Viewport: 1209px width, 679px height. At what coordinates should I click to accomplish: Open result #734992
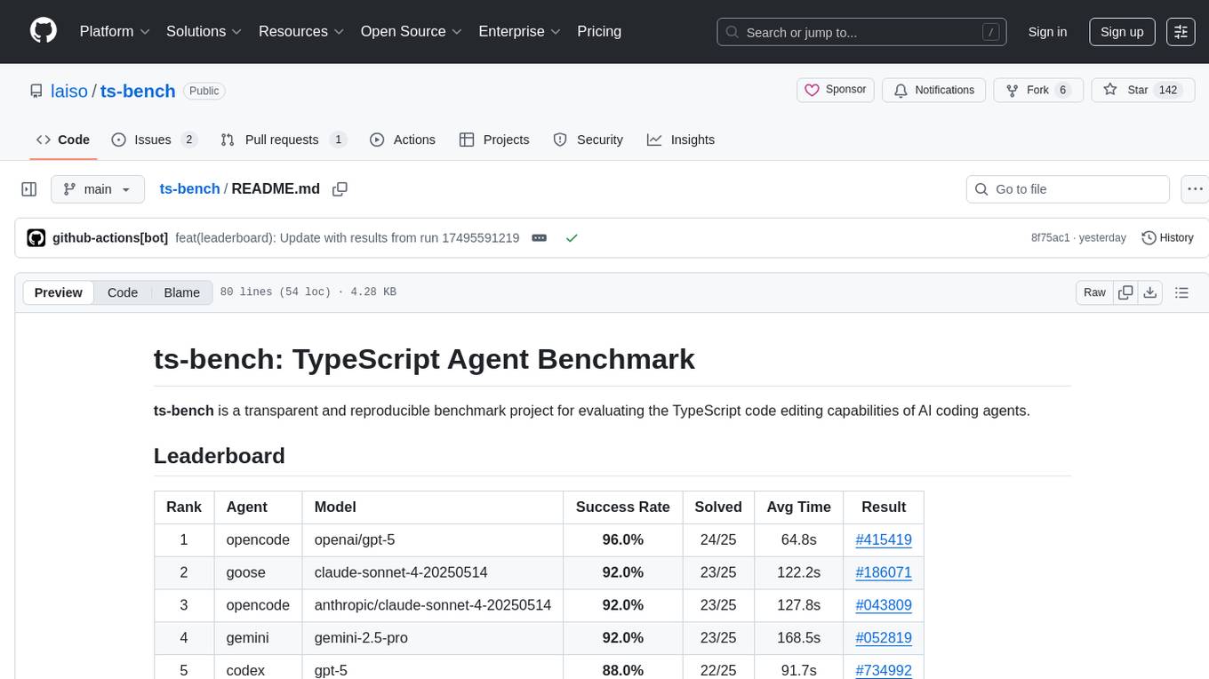[x=884, y=670]
